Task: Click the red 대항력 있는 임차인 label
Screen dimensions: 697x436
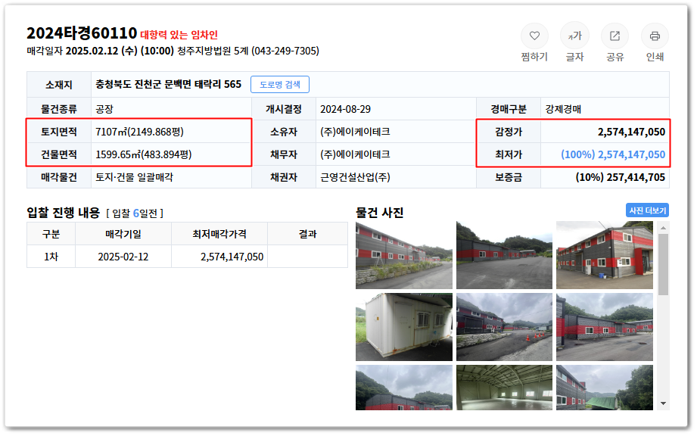Action: (x=179, y=35)
